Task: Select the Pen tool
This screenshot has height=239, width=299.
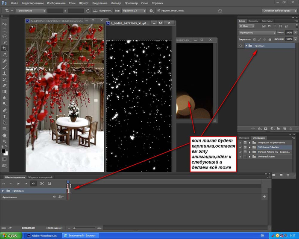Action: (x=4, y=111)
